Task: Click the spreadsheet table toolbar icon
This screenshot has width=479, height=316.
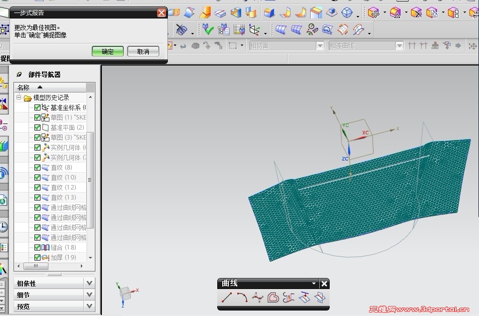Action: click(239, 29)
